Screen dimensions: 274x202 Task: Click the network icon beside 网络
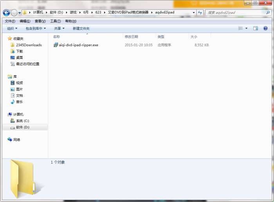pyautogui.click(x=10, y=140)
